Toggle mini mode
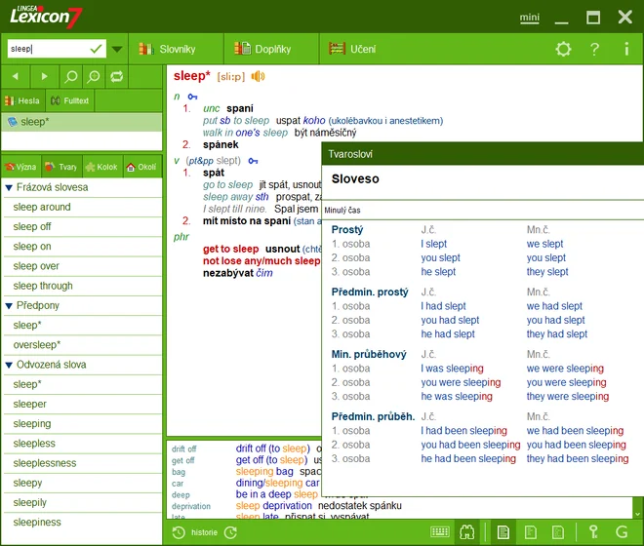The image size is (644, 546). click(530, 18)
